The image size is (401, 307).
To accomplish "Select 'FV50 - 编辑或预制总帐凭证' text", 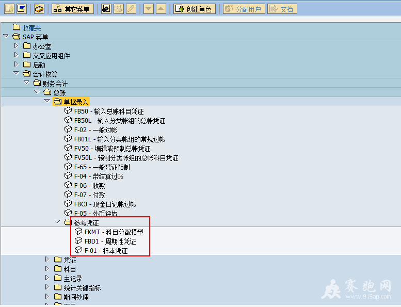I will point(113,149).
